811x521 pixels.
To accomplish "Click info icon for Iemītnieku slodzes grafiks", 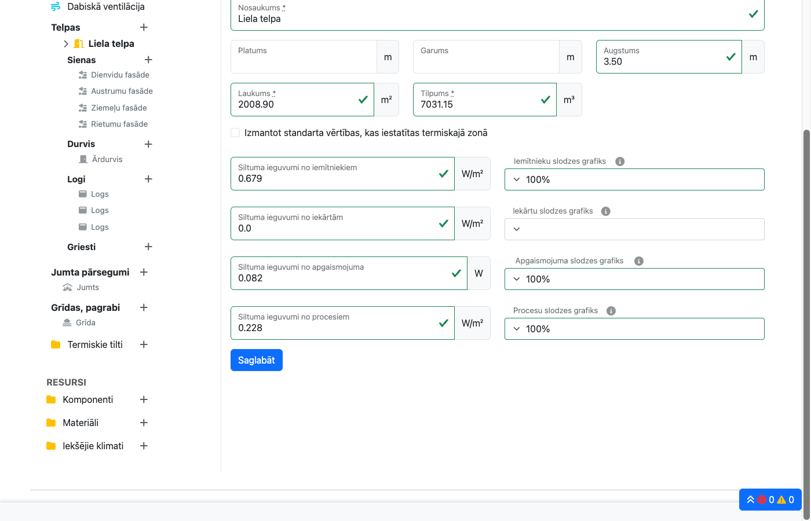I will [620, 162].
